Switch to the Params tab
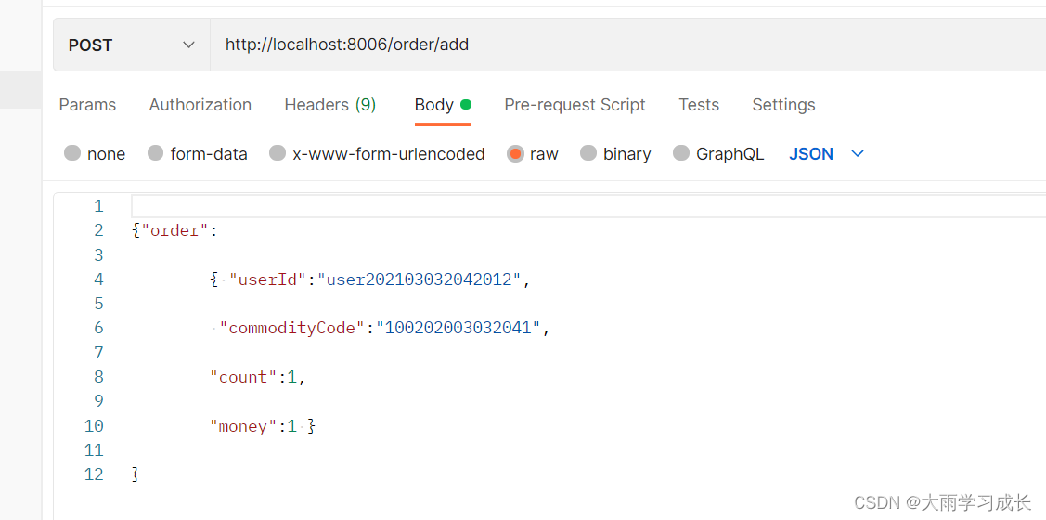The width and height of the screenshot is (1046, 520). click(x=87, y=105)
